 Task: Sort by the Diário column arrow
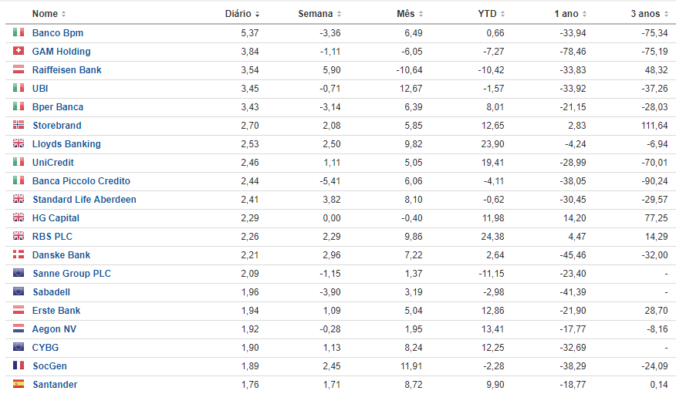click(x=257, y=14)
